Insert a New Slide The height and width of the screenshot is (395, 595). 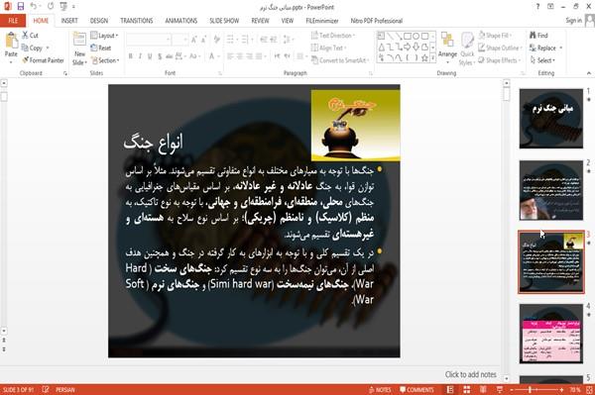coord(79,49)
